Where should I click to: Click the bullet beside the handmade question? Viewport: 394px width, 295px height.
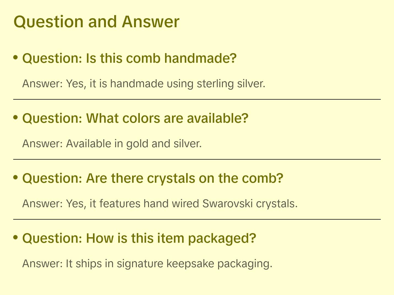(x=16, y=57)
